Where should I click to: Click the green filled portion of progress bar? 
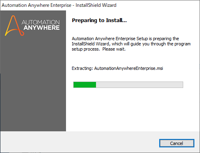click(85, 85)
